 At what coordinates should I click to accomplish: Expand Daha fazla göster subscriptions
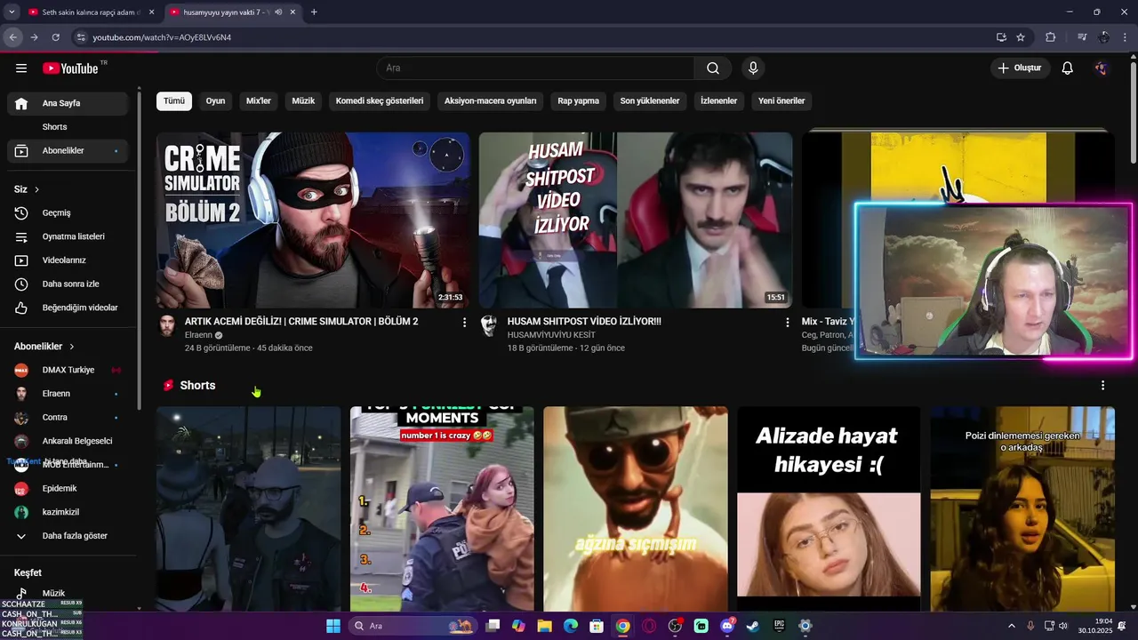tap(68, 536)
